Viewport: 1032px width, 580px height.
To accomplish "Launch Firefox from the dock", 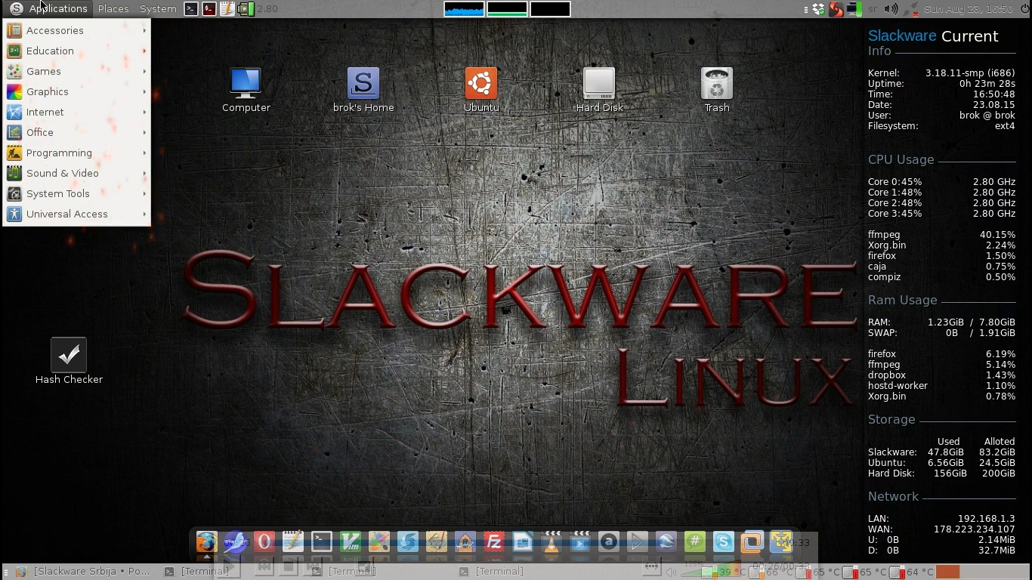I will pyautogui.click(x=206, y=541).
